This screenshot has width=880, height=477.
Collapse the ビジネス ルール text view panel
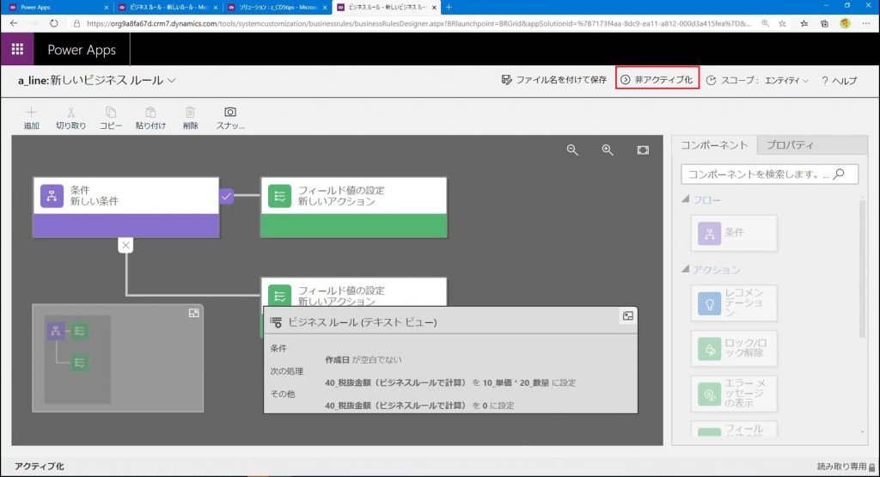(x=628, y=316)
